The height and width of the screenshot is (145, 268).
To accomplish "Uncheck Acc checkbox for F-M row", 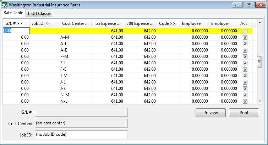I will coord(245,57).
